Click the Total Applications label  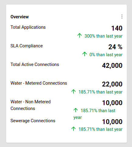coord(28,27)
